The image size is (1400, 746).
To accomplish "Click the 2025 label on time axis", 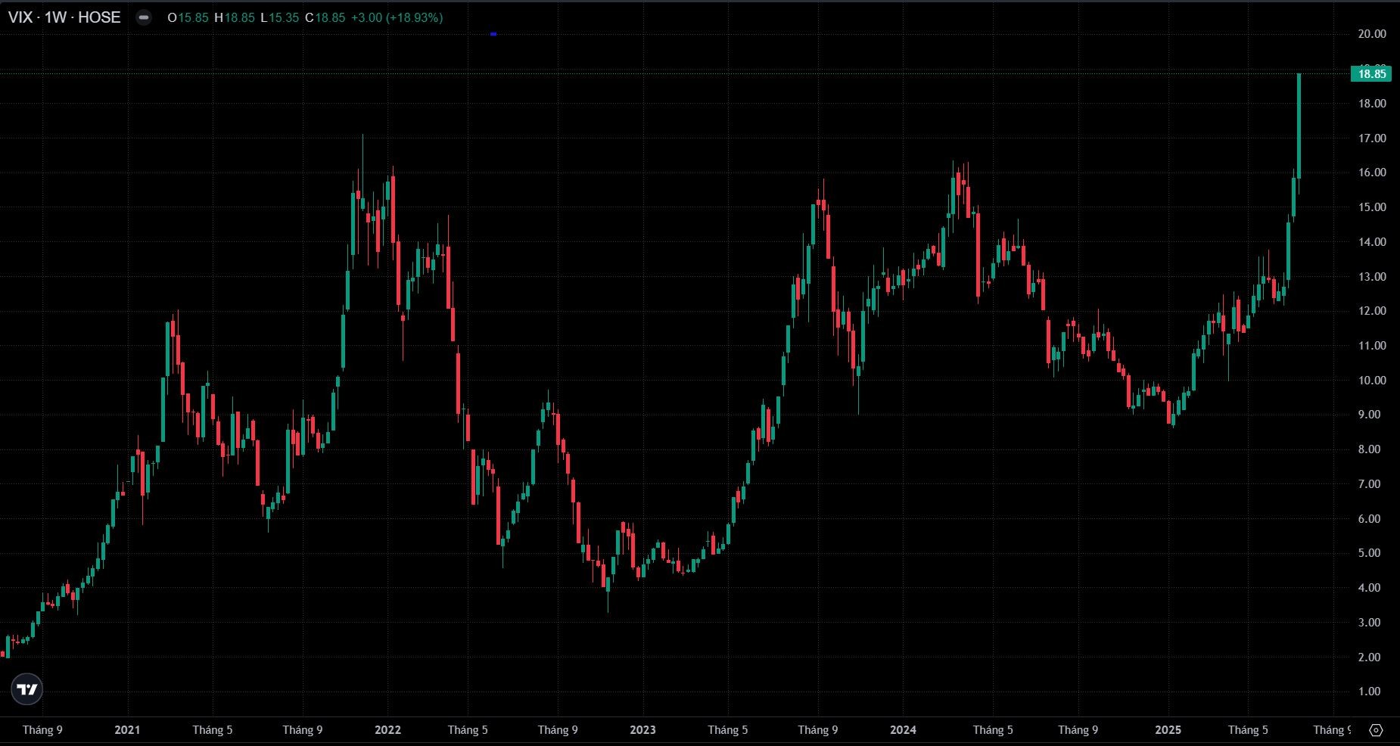I will 1167,730.
